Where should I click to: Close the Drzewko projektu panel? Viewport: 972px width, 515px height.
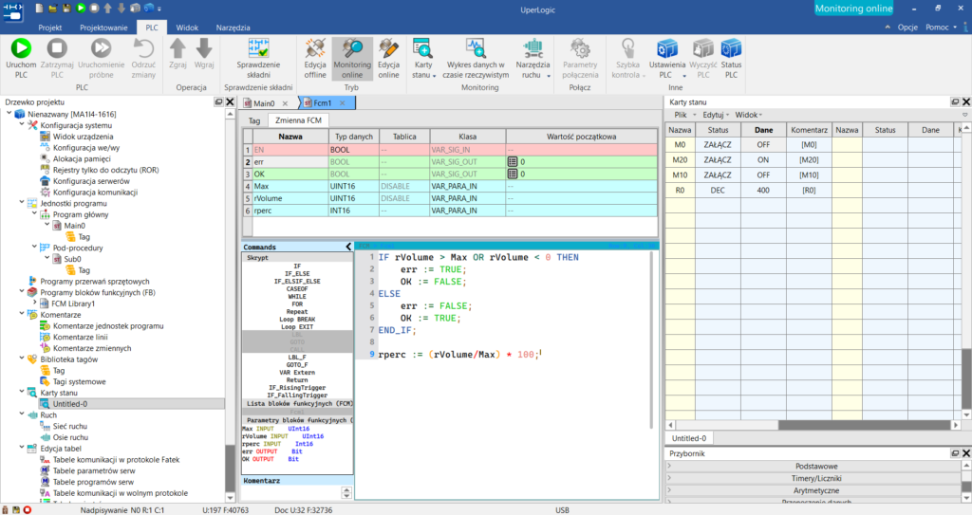coord(230,101)
